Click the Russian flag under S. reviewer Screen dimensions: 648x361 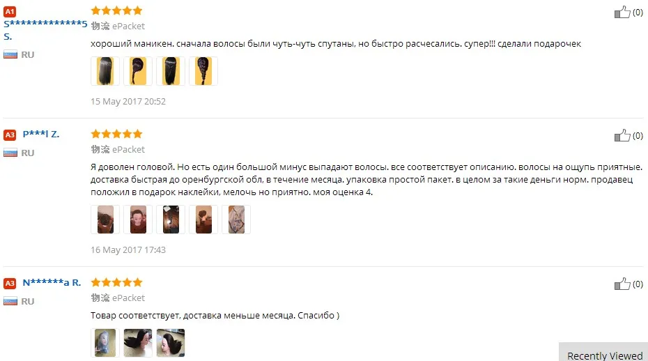point(10,54)
